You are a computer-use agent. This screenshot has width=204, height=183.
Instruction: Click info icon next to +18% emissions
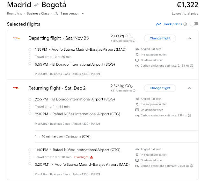(134, 41)
